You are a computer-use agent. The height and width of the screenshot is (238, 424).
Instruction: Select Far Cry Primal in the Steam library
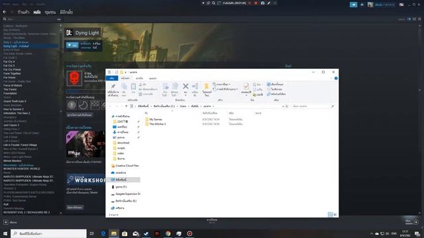click(12, 69)
